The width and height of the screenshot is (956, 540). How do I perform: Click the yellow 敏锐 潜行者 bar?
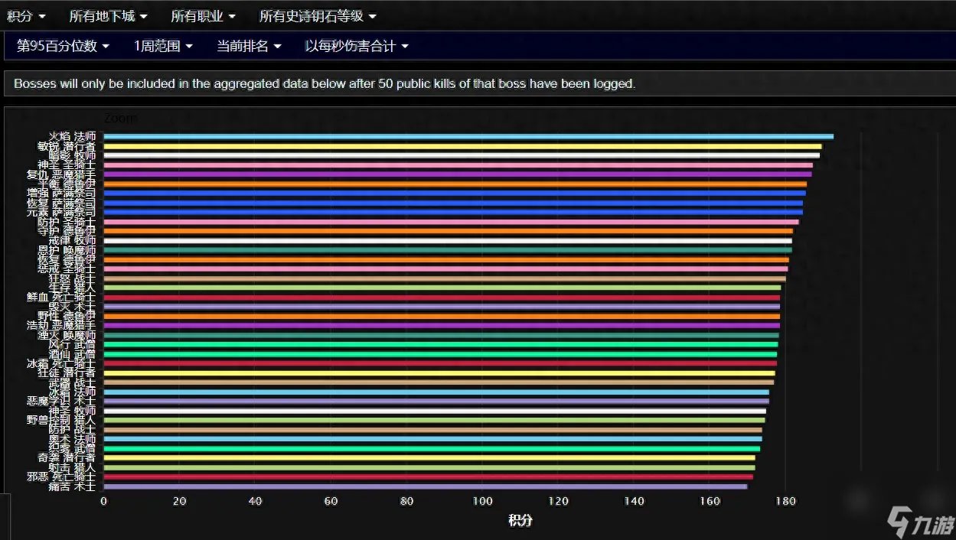click(462, 146)
